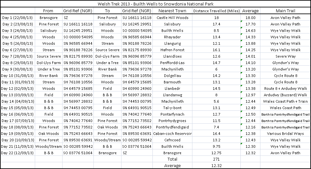Click the "Main Trail" column header
This screenshot has width=311, height=169.
click(x=286, y=11)
